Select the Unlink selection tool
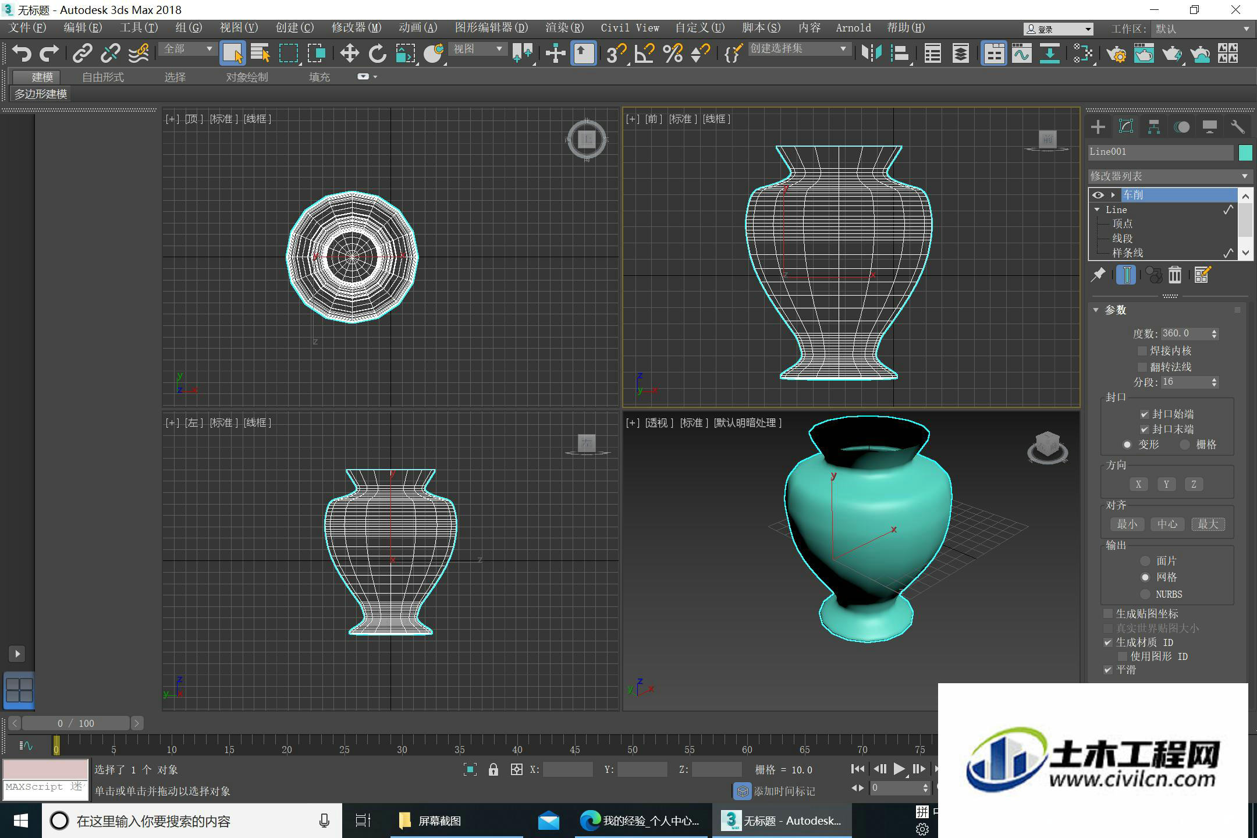 pos(111,54)
